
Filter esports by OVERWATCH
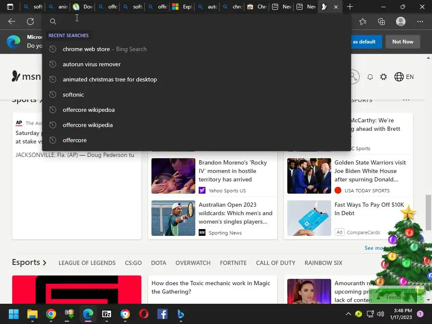(193, 263)
